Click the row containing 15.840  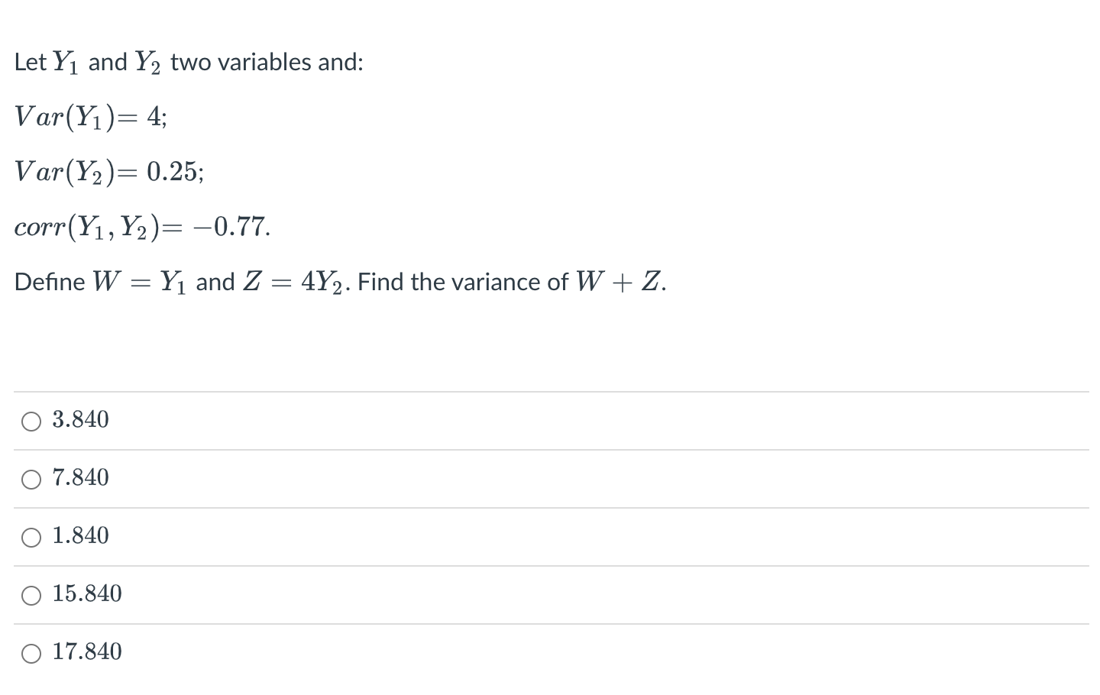[535, 594]
